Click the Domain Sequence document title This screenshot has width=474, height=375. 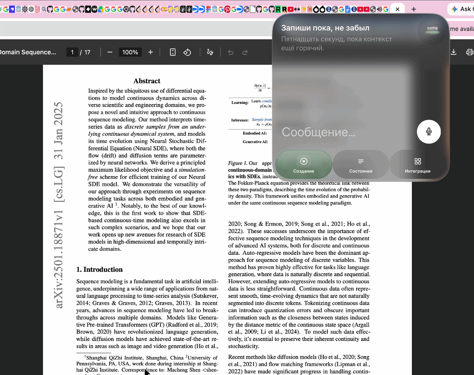tap(28, 52)
